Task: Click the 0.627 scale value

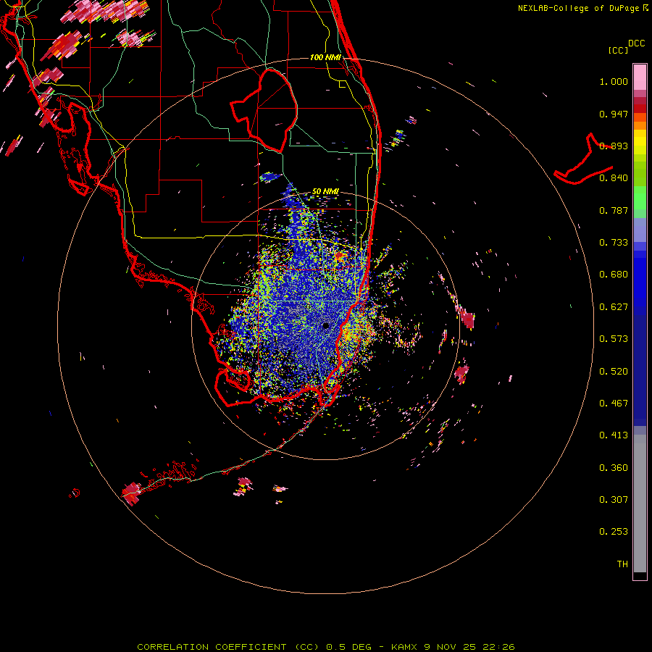Action: pyautogui.click(x=614, y=307)
